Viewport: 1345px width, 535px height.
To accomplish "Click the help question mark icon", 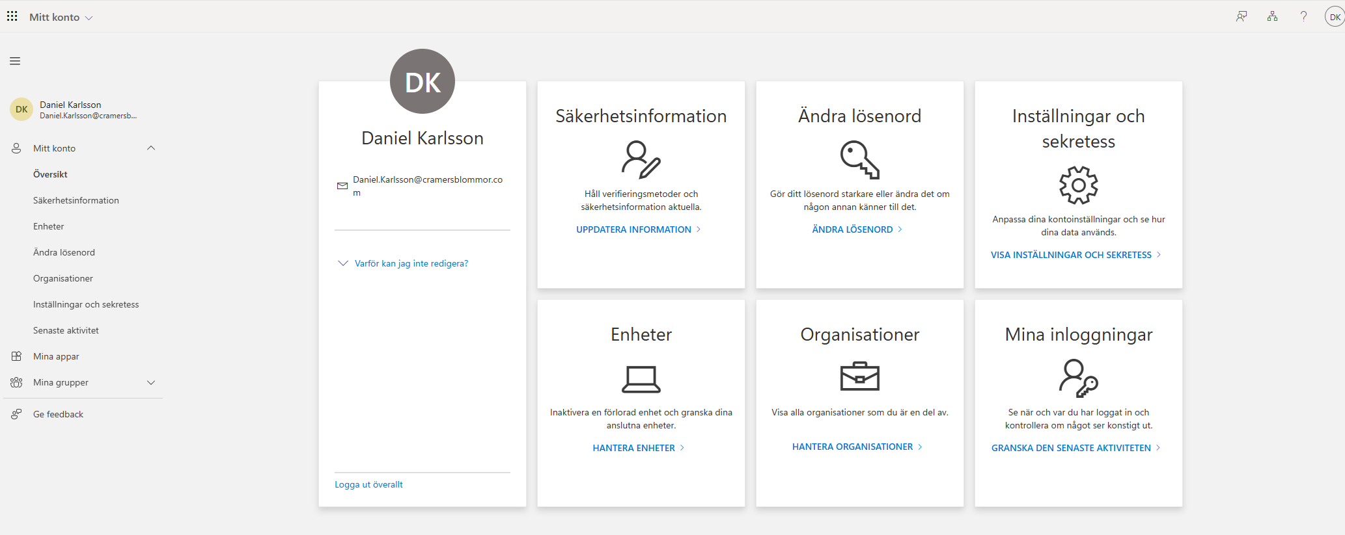I will coord(1303,17).
